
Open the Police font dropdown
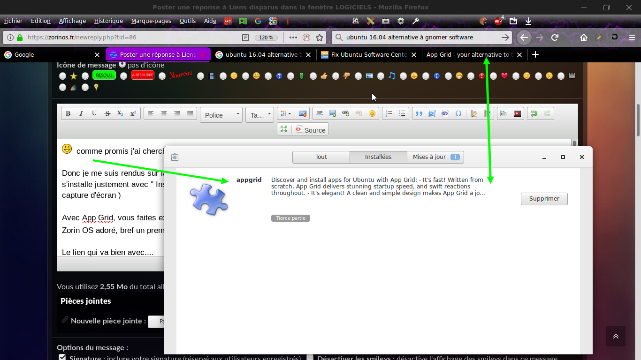tap(221, 115)
